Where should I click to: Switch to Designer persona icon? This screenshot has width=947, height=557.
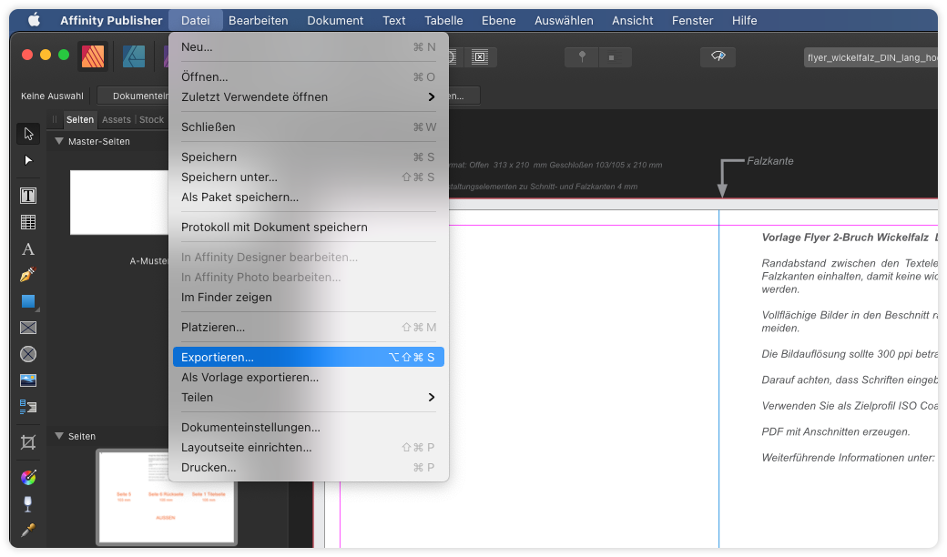pyautogui.click(x=134, y=56)
